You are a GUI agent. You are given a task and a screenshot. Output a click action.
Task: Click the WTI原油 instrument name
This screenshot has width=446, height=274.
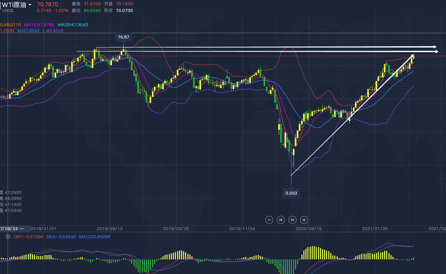tap(14, 5)
